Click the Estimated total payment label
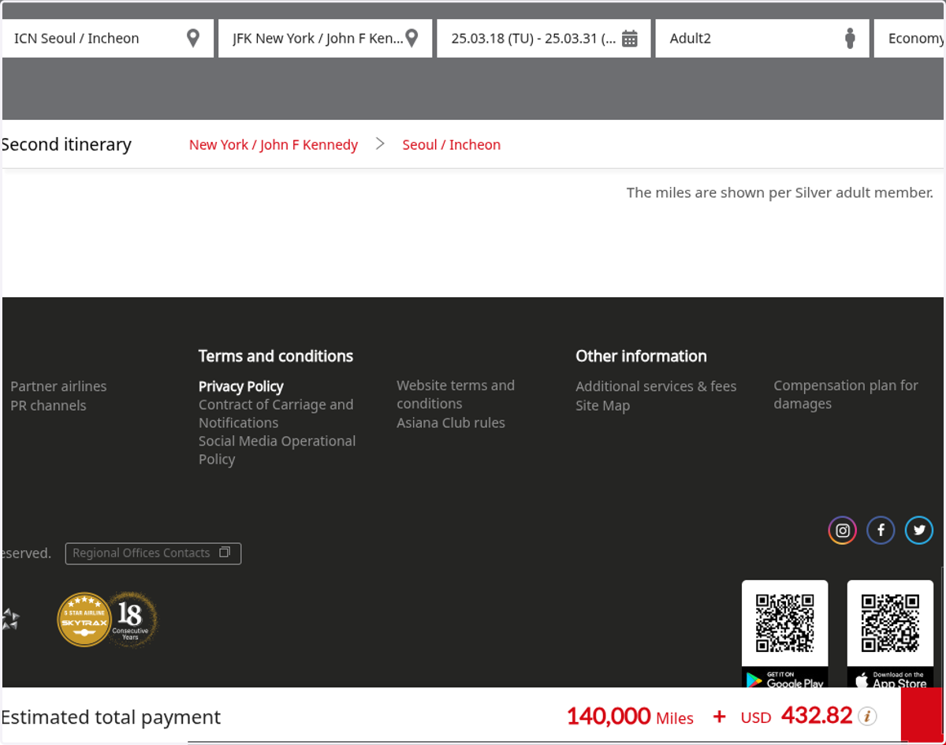The width and height of the screenshot is (946, 745). 110,717
